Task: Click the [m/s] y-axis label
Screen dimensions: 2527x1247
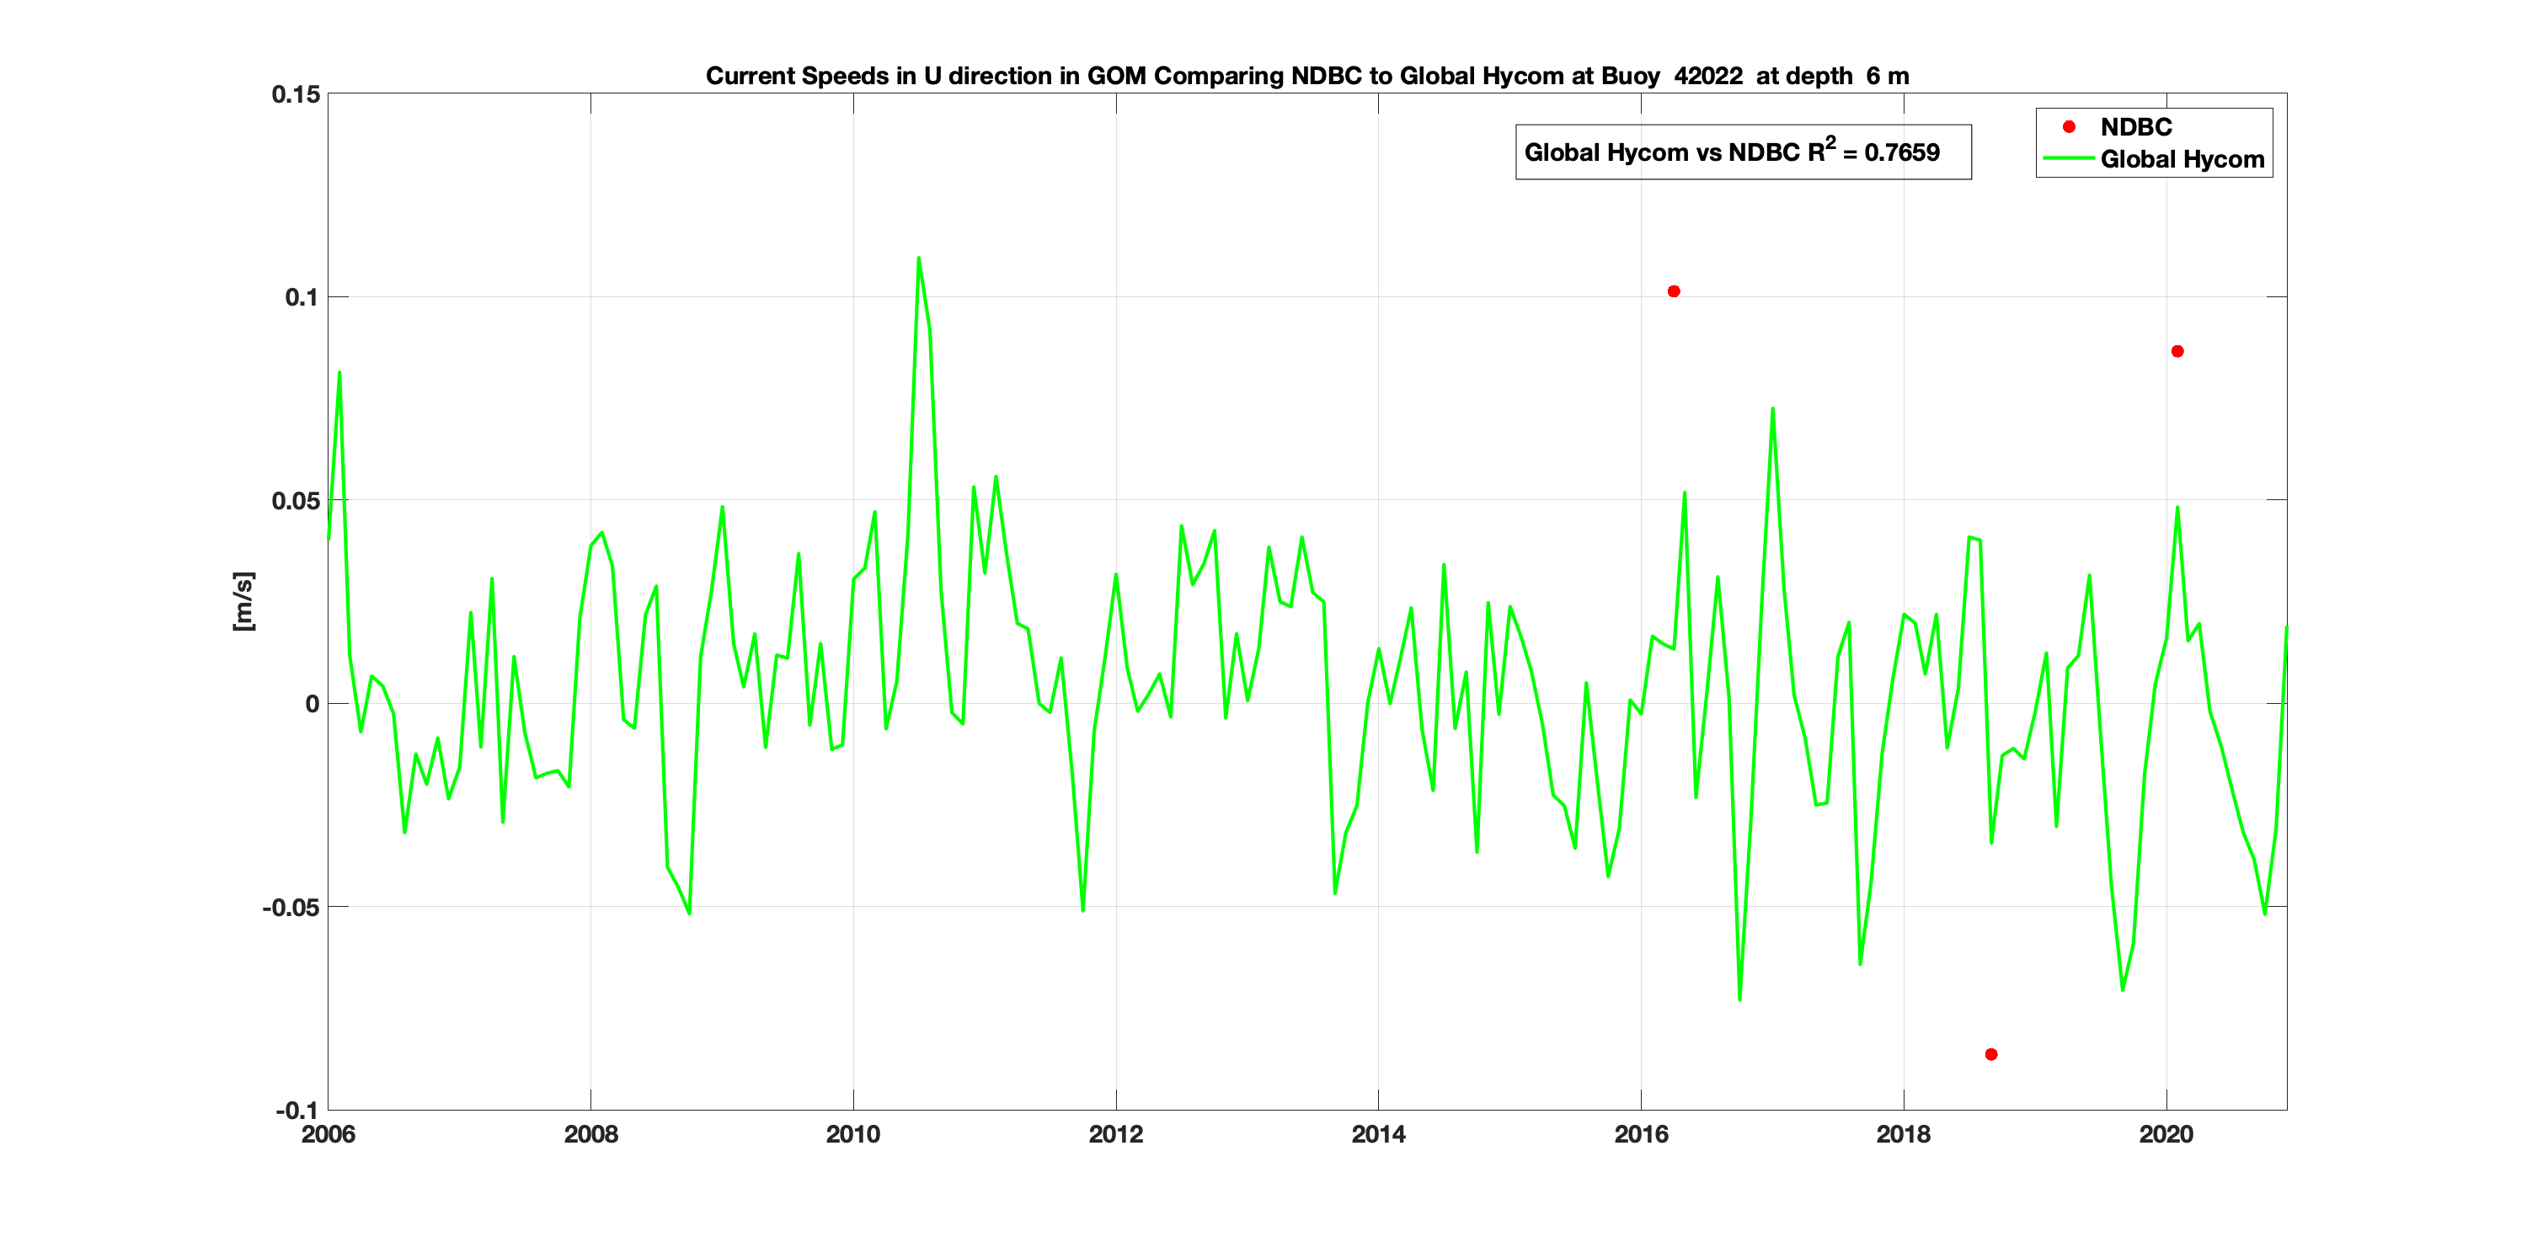Action: [x=243, y=601]
